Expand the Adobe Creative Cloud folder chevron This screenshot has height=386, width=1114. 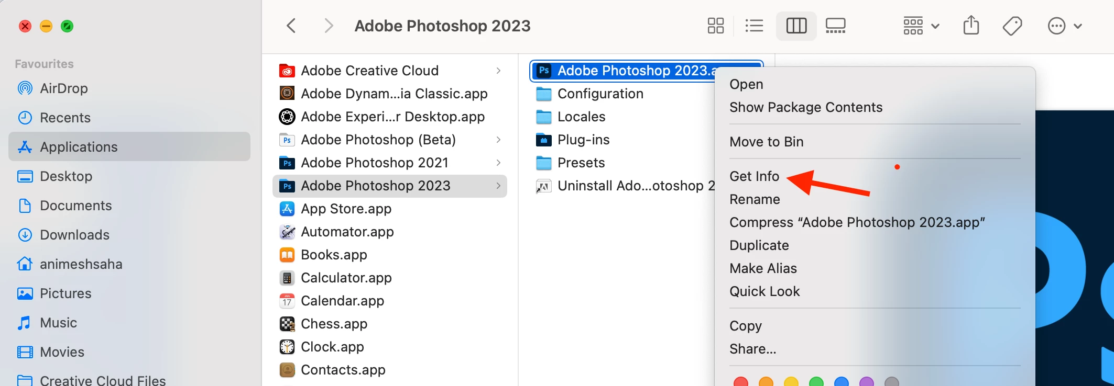[498, 71]
